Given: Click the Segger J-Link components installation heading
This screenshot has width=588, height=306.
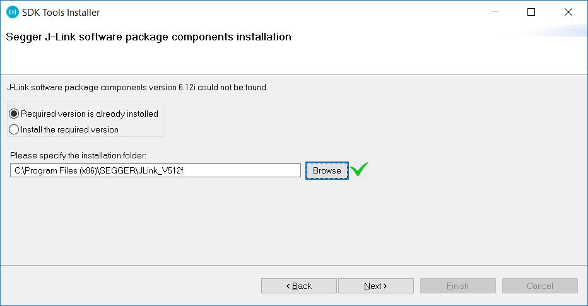Looking at the screenshot, I should [x=148, y=37].
